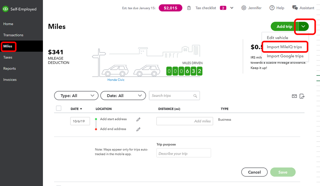Click the email trips envelope icon
Screen dimensions: 320x186
click(294, 96)
